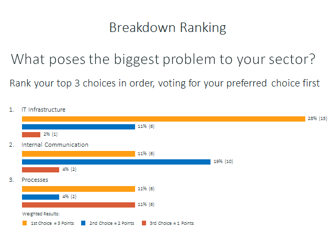Click the biggest problem question heading

[163, 59]
